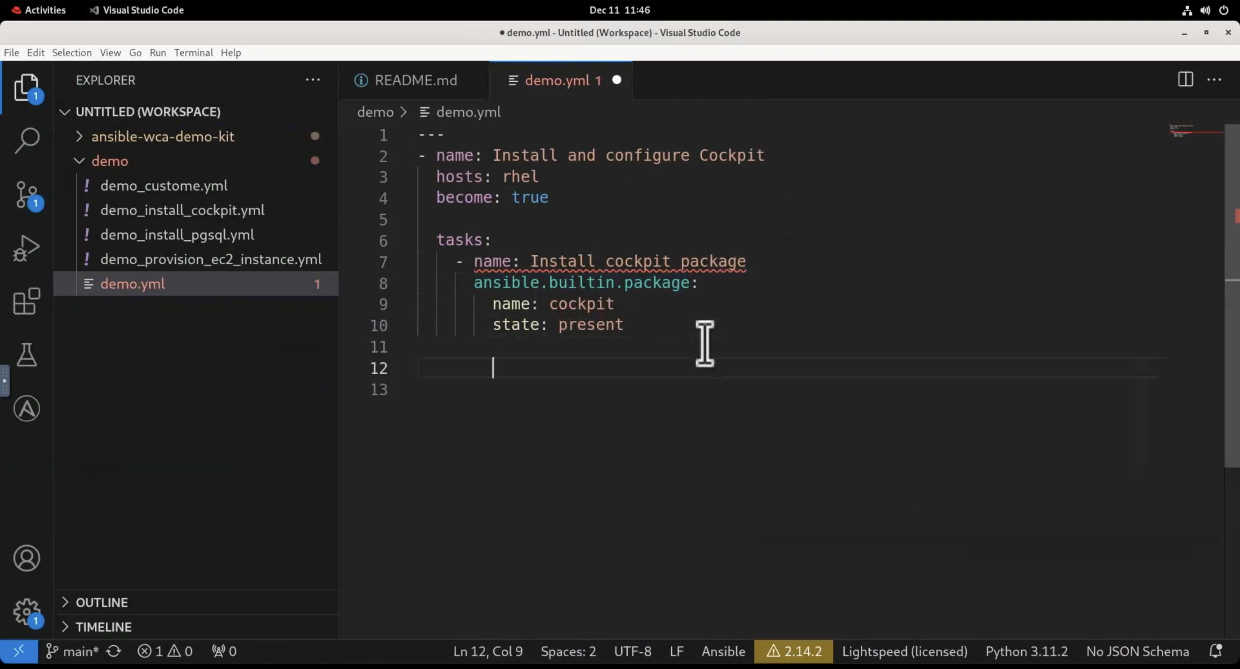Select the demo.yml editor tab
Screen dimensions: 1240x669
click(x=561, y=80)
